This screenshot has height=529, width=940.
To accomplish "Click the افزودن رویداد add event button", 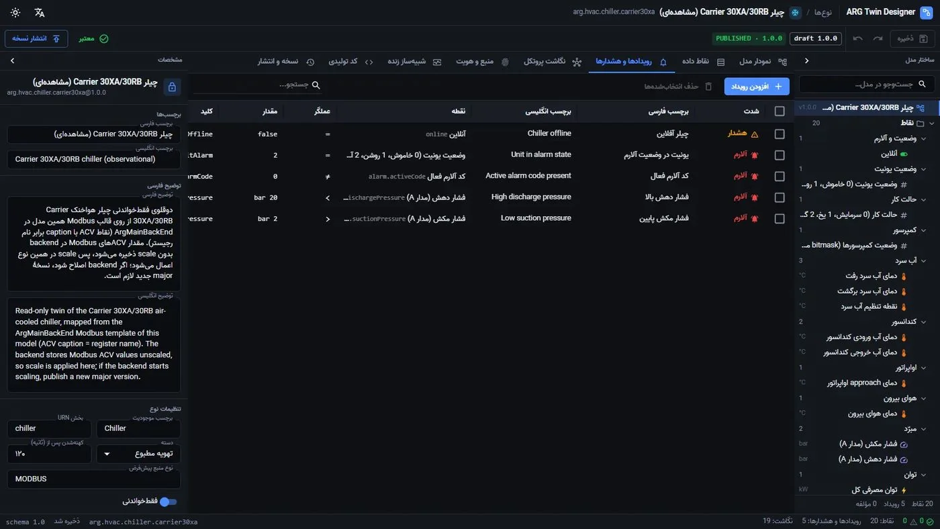I will point(757,87).
